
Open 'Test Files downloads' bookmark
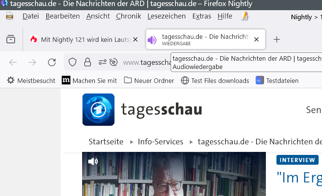(x=215, y=81)
